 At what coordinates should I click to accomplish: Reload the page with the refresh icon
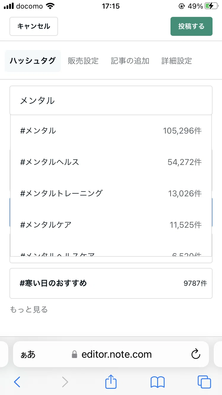pyautogui.click(x=196, y=354)
